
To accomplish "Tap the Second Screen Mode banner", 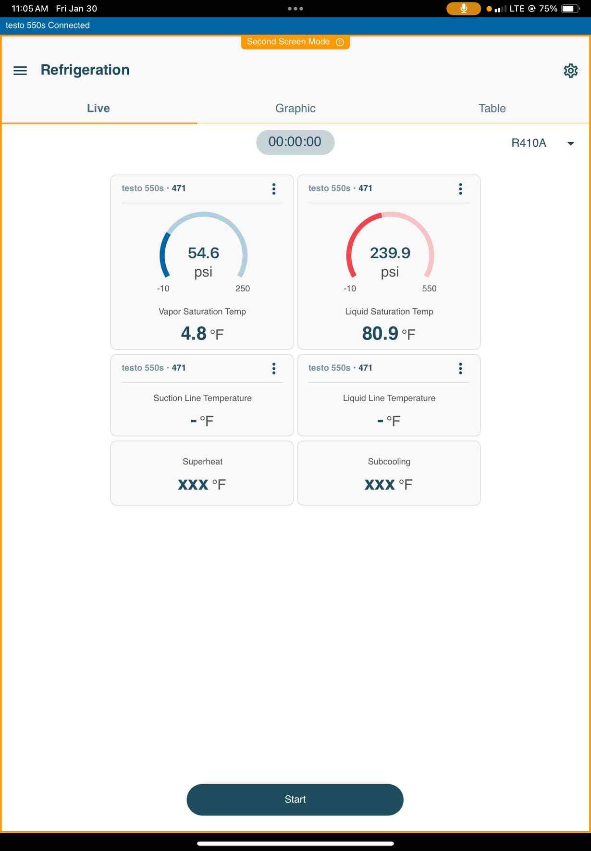I will tap(295, 42).
